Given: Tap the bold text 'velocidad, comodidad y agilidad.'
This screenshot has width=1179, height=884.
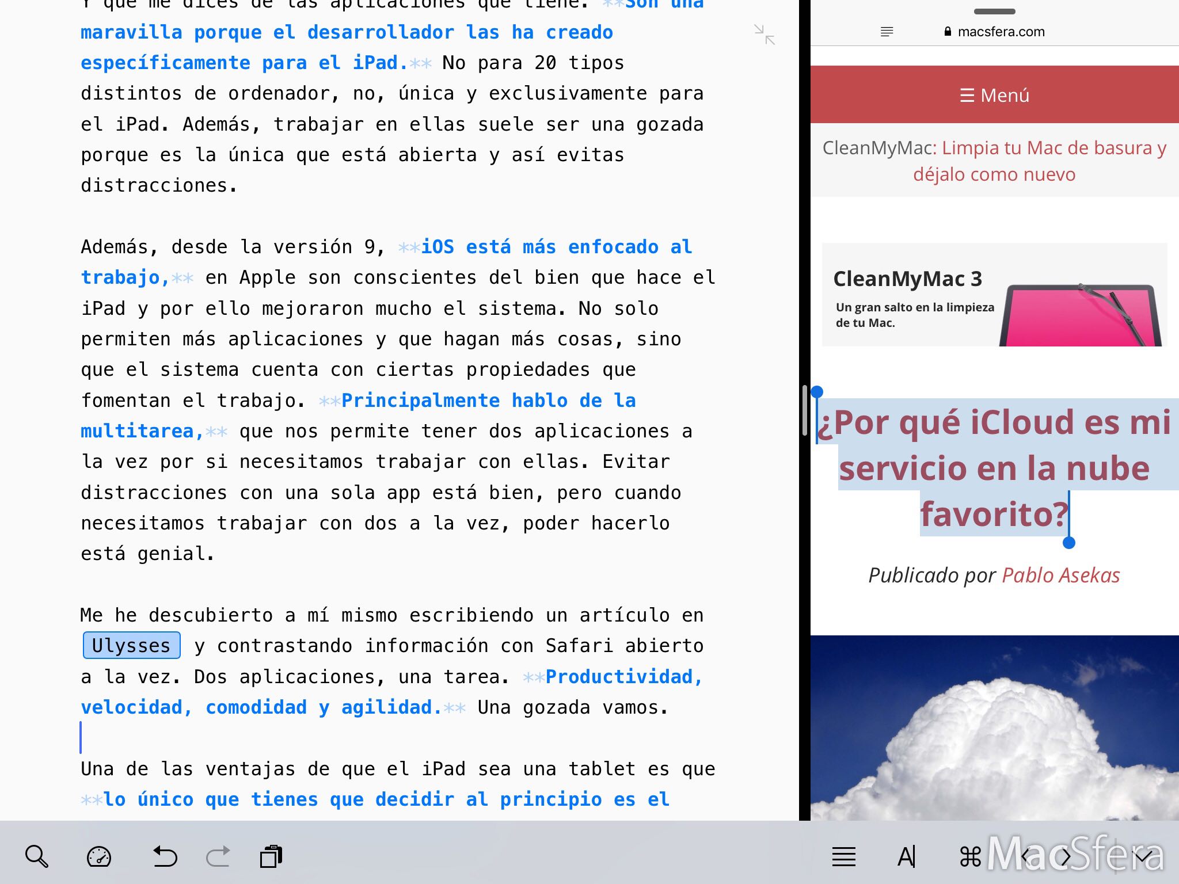Looking at the screenshot, I should [261, 707].
